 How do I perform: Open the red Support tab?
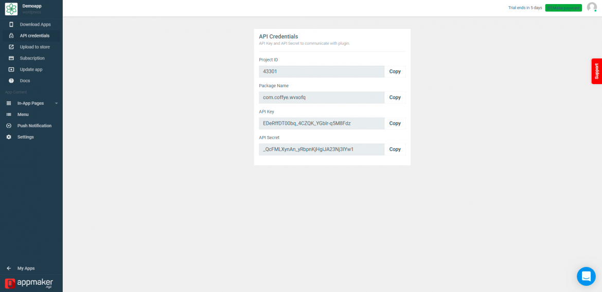coord(597,71)
